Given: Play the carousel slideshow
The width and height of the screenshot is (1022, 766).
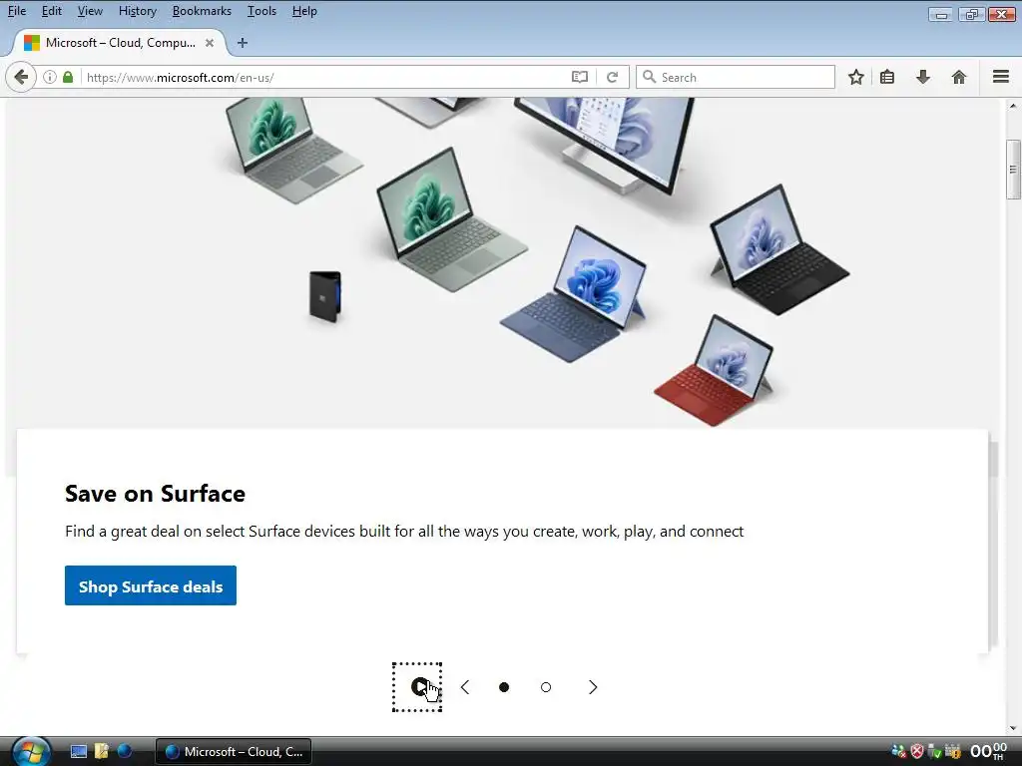Looking at the screenshot, I should (x=417, y=687).
